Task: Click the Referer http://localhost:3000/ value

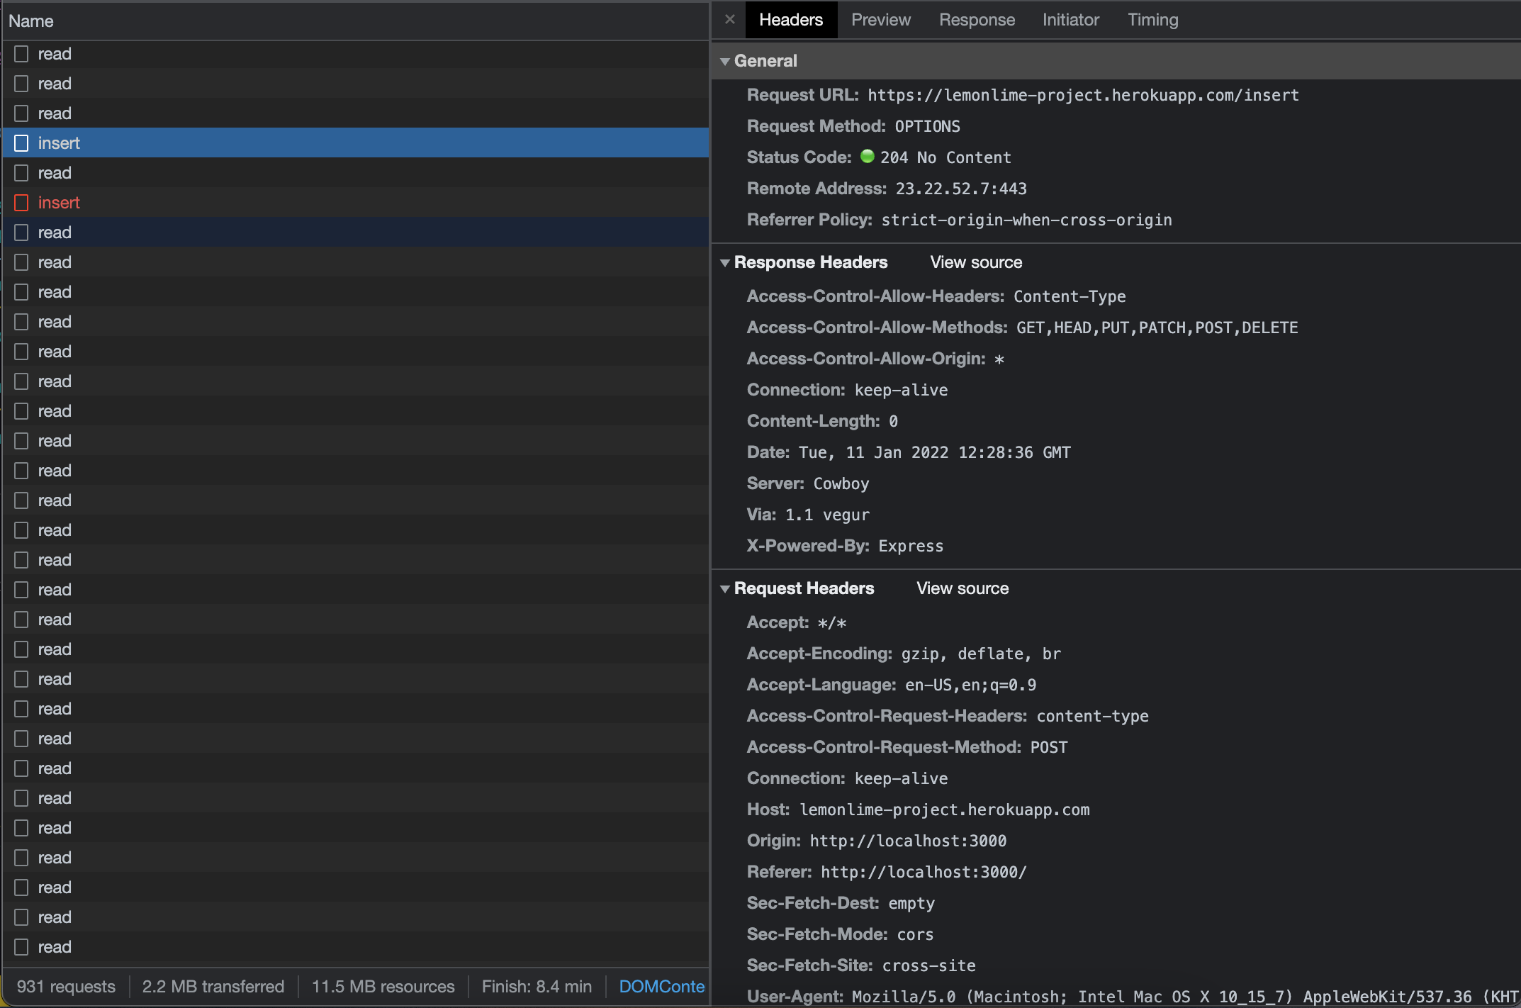Action: (x=924, y=872)
